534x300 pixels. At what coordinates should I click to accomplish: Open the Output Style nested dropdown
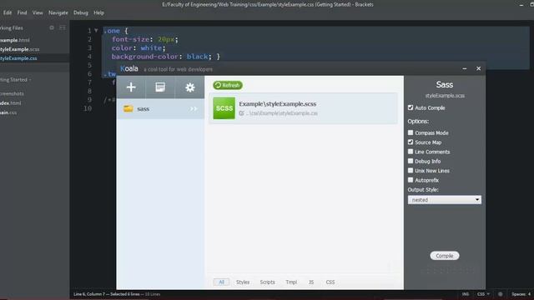coord(445,200)
